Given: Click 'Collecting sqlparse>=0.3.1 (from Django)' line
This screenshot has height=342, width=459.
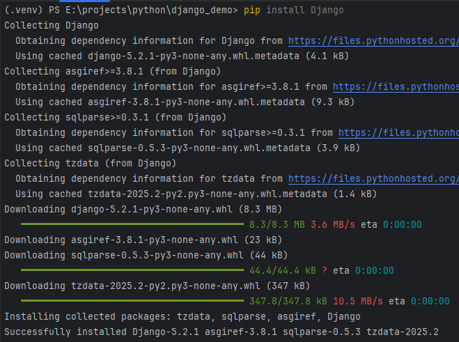Looking at the screenshot, I should pyautogui.click(x=116, y=118).
